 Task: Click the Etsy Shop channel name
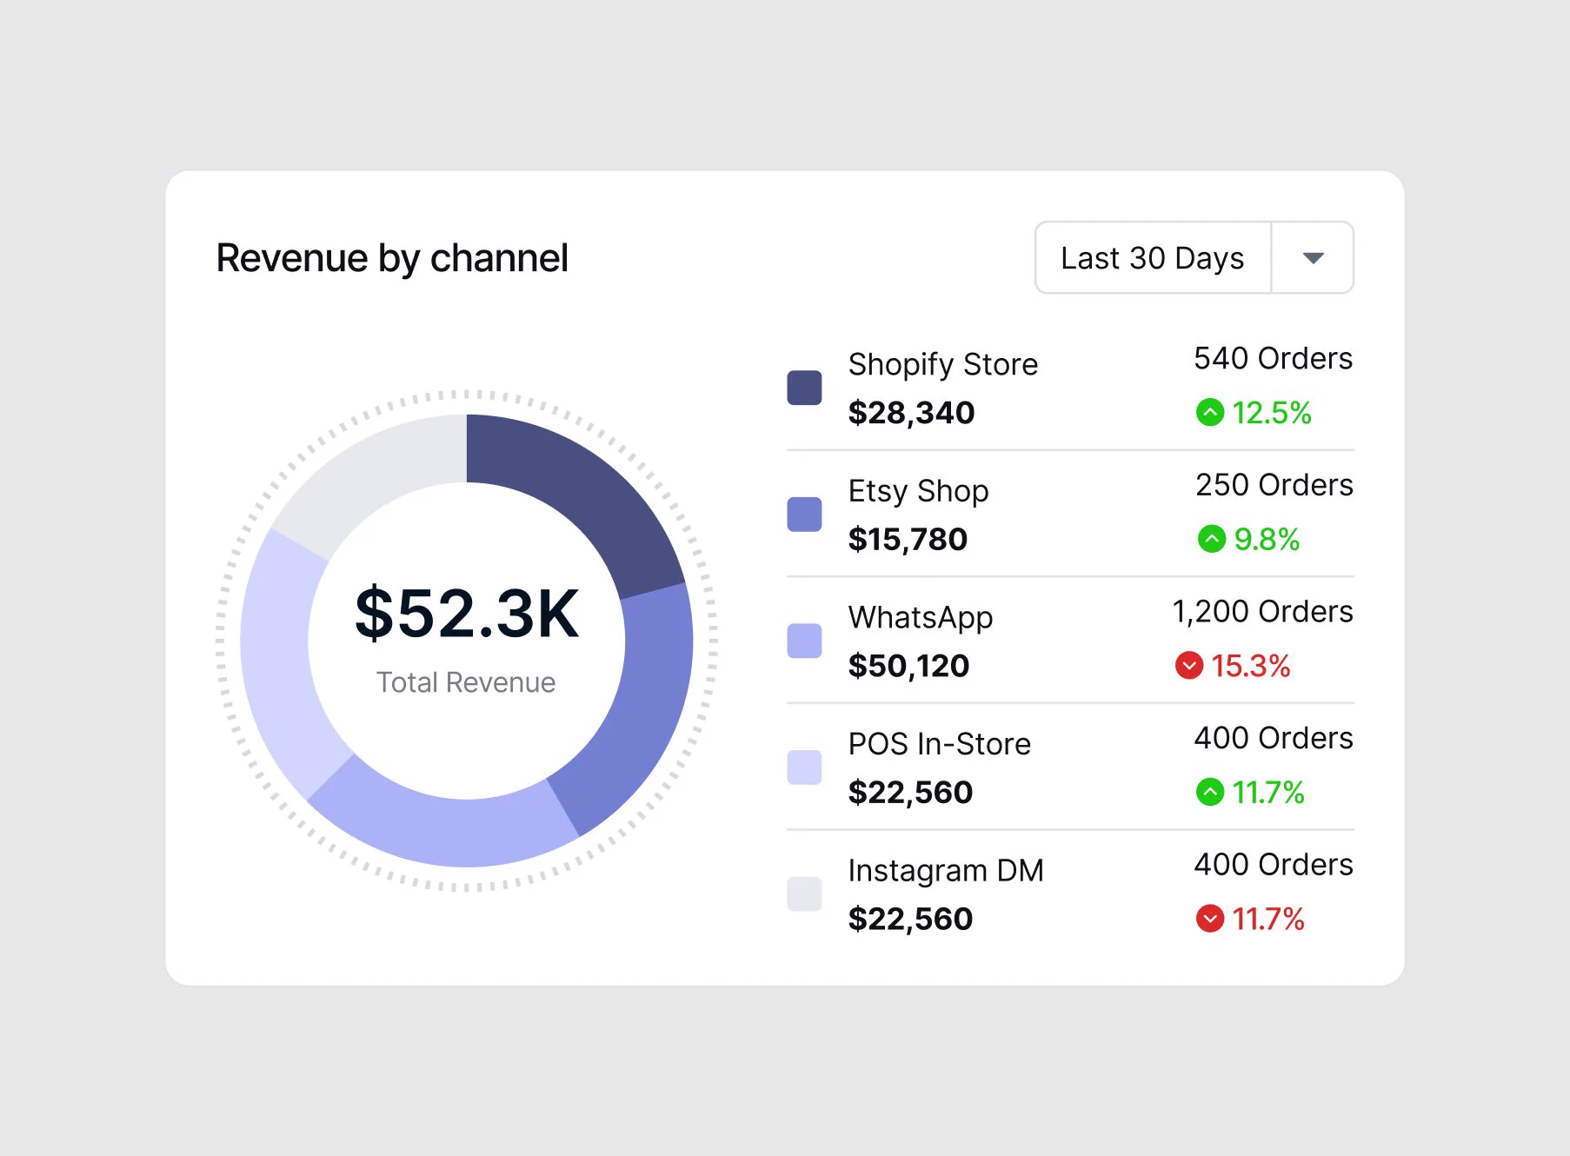pos(918,491)
